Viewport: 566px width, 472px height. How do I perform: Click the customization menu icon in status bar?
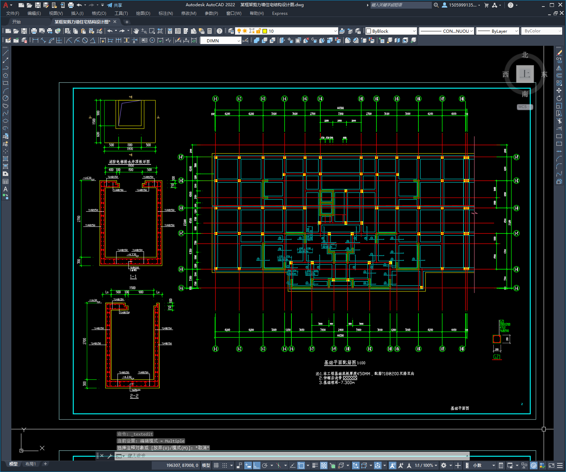[560, 465]
